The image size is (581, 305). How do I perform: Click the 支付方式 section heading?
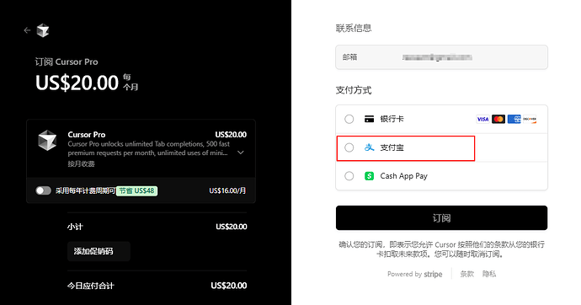tap(354, 90)
